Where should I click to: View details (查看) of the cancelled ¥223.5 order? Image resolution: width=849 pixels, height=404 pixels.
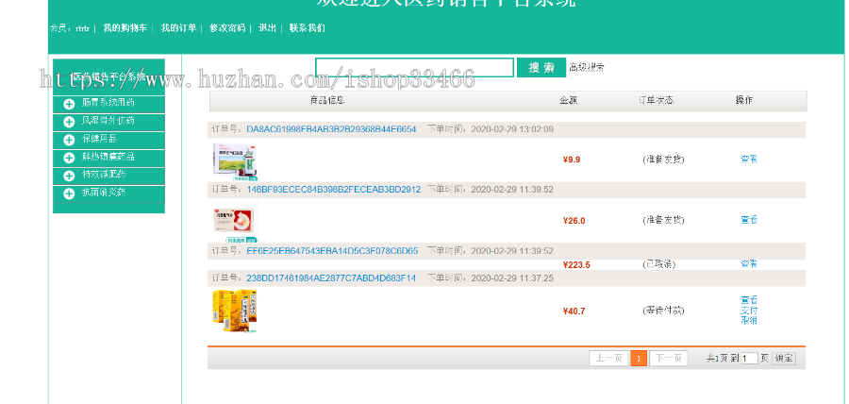(x=749, y=264)
